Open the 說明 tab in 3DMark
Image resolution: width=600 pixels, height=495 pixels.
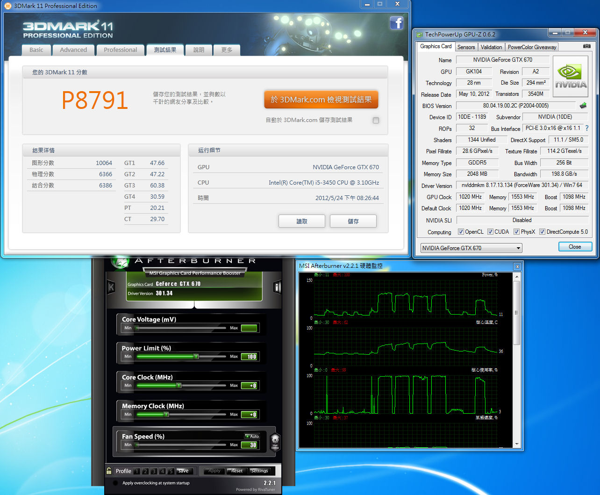pyautogui.click(x=199, y=50)
